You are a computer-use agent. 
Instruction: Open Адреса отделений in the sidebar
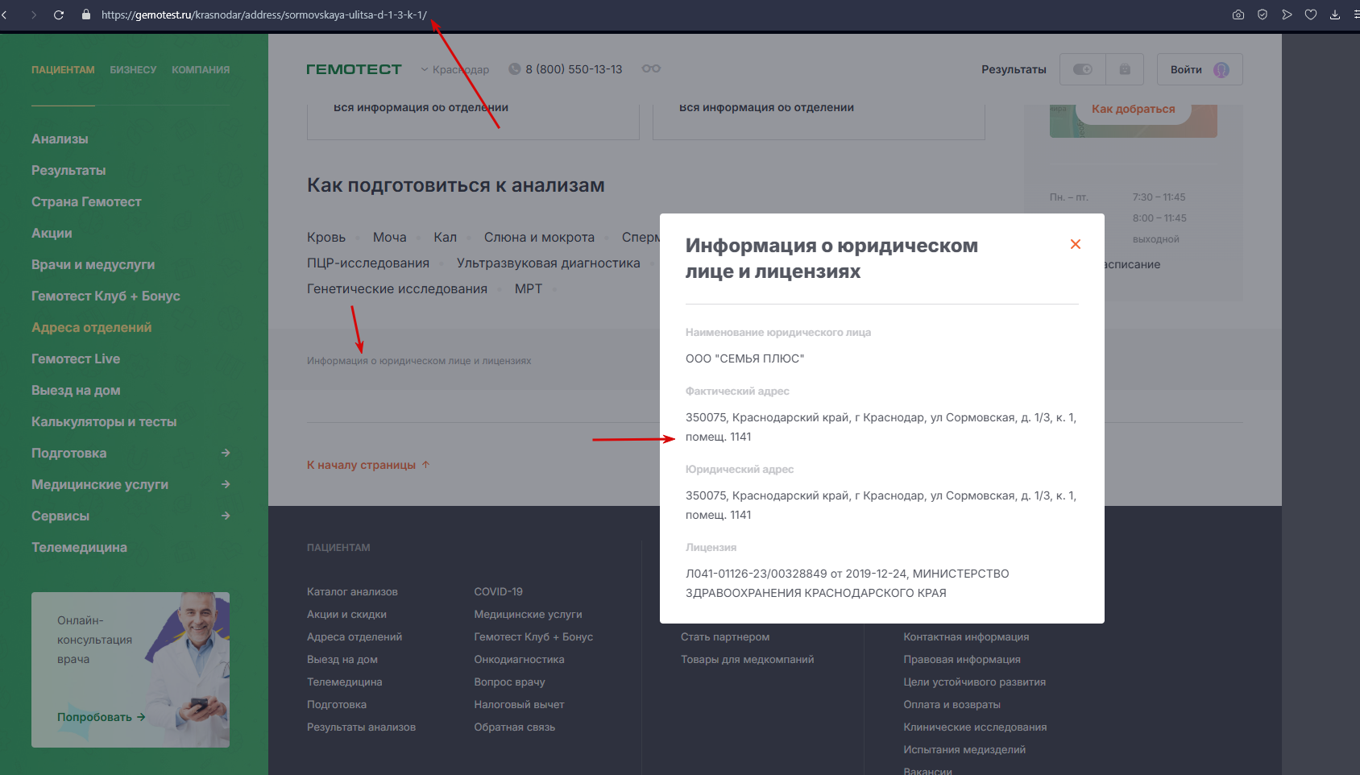click(x=91, y=327)
